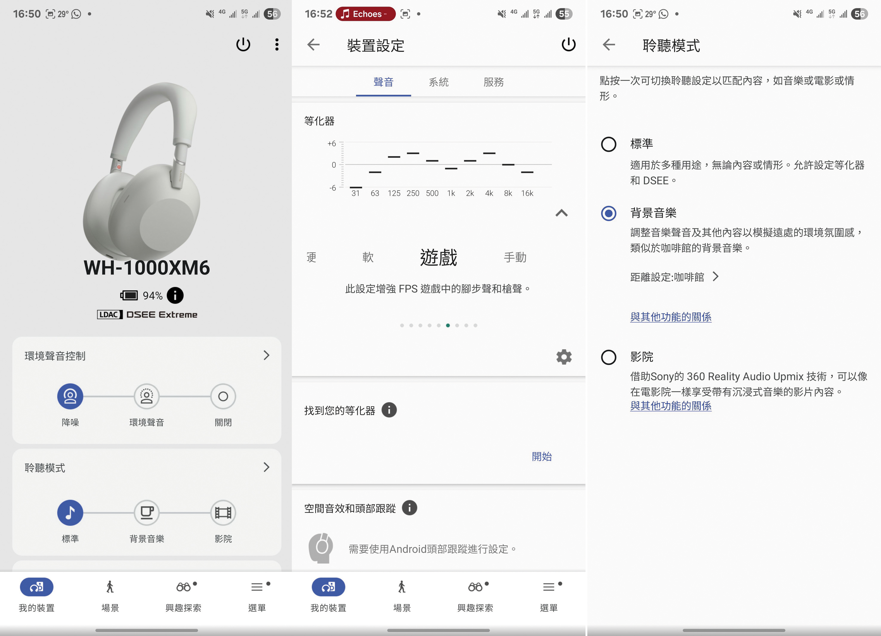
Task: Select 標準 radio button
Action: click(608, 144)
